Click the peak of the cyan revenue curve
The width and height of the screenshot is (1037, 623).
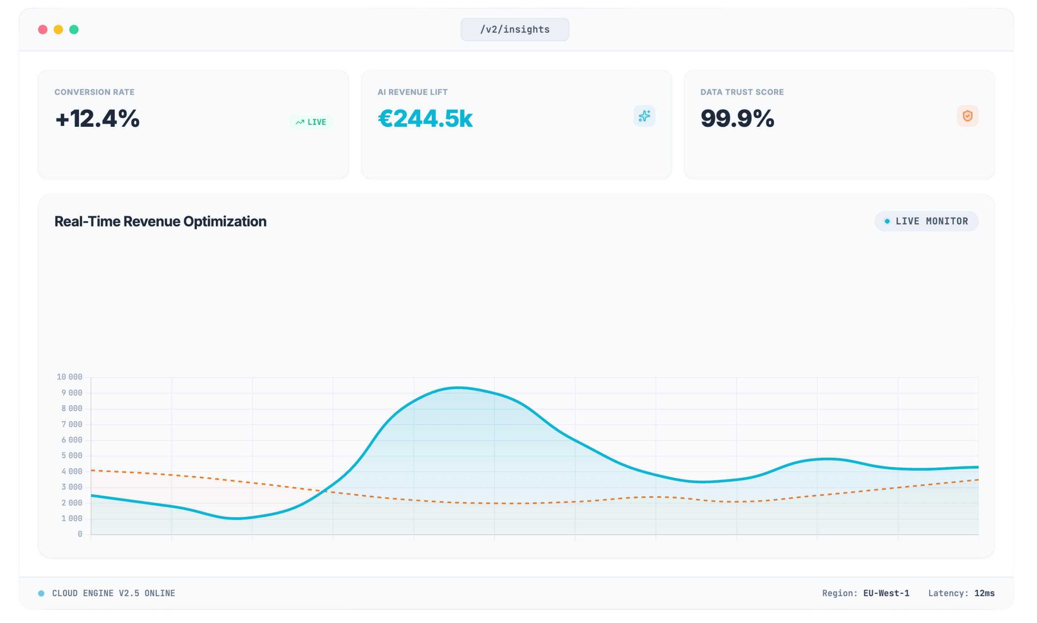(x=459, y=388)
